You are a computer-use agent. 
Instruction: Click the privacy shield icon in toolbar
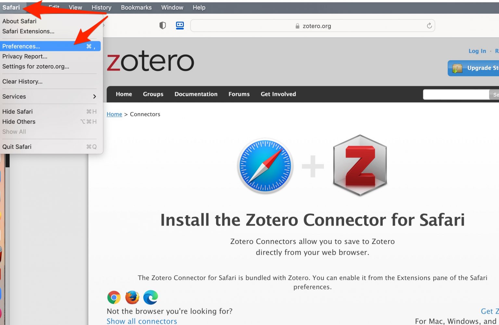click(163, 26)
